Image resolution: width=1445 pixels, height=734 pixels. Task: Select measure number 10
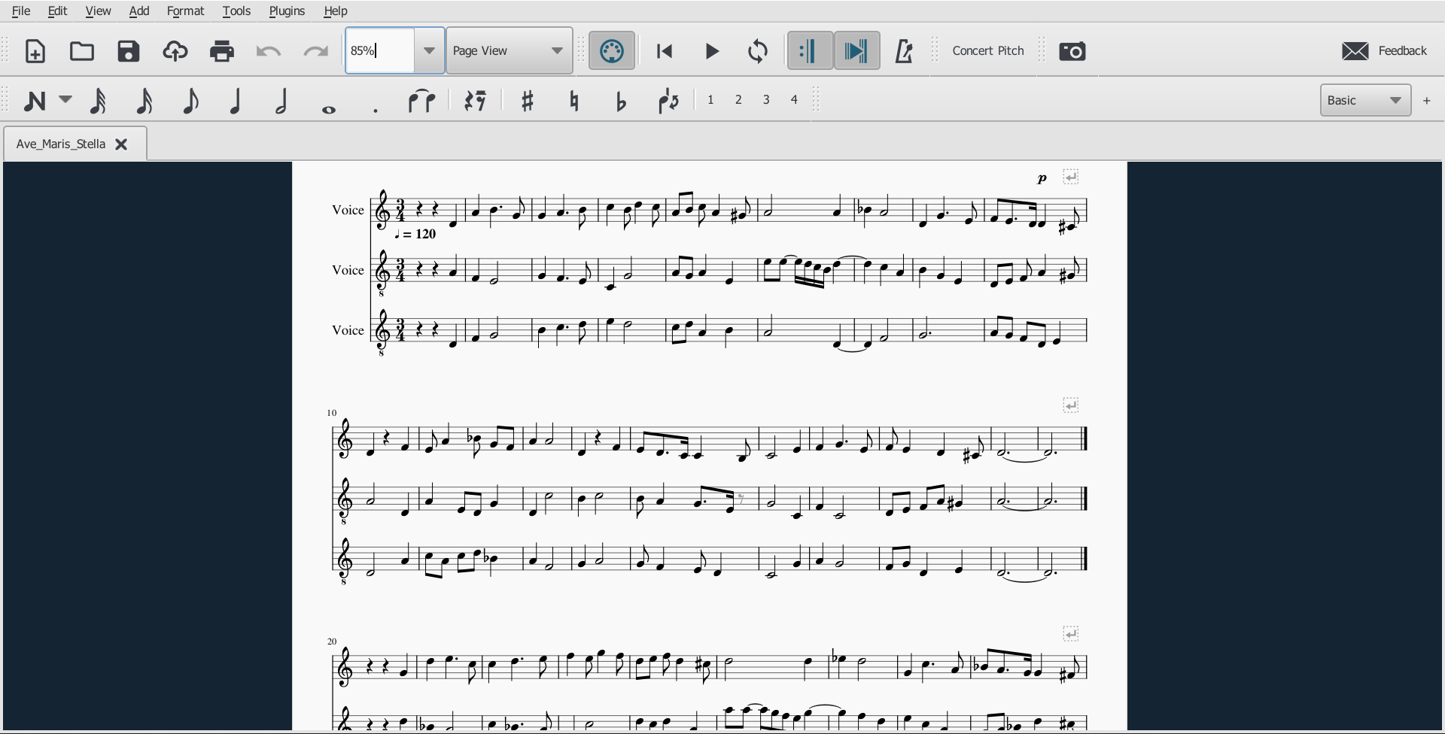coord(332,413)
